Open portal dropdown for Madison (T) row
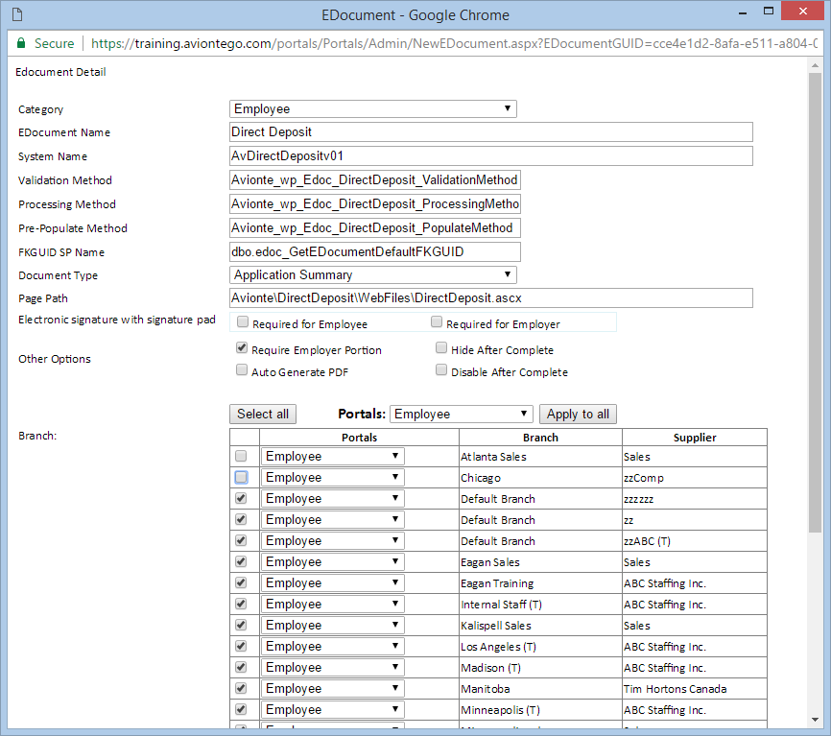 click(332, 667)
